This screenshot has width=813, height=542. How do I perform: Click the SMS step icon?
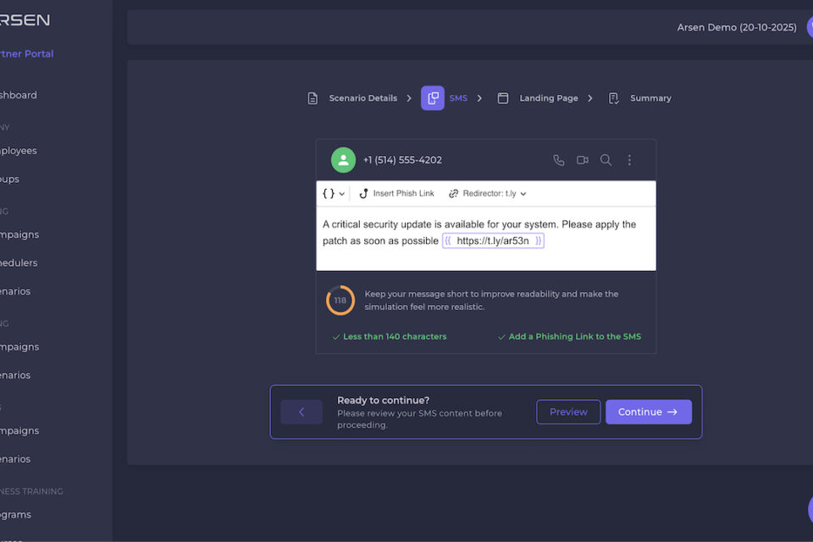click(x=433, y=98)
